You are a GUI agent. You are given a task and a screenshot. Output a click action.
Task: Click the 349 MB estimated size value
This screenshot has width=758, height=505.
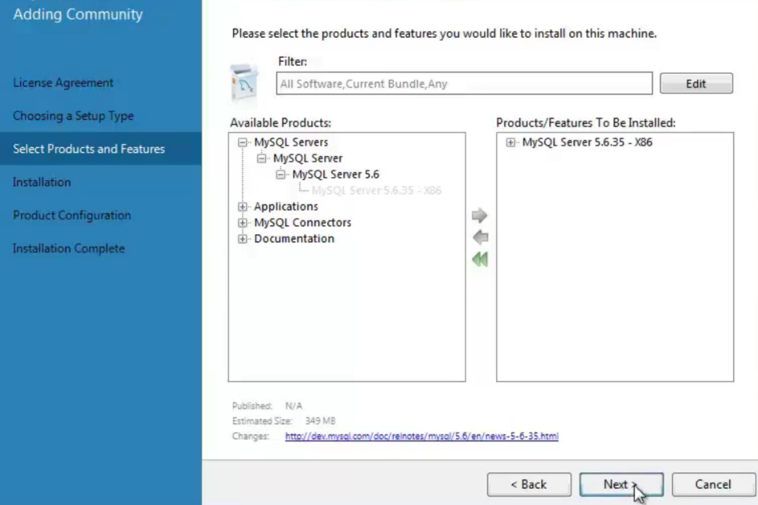(x=320, y=421)
